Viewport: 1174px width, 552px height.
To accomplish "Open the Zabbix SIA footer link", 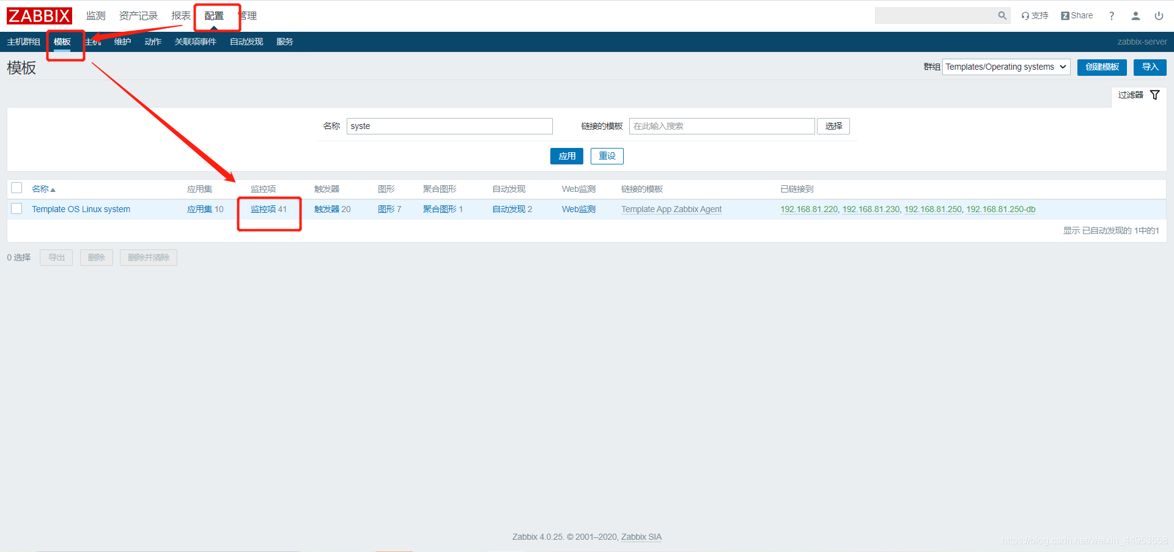I will point(641,537).
